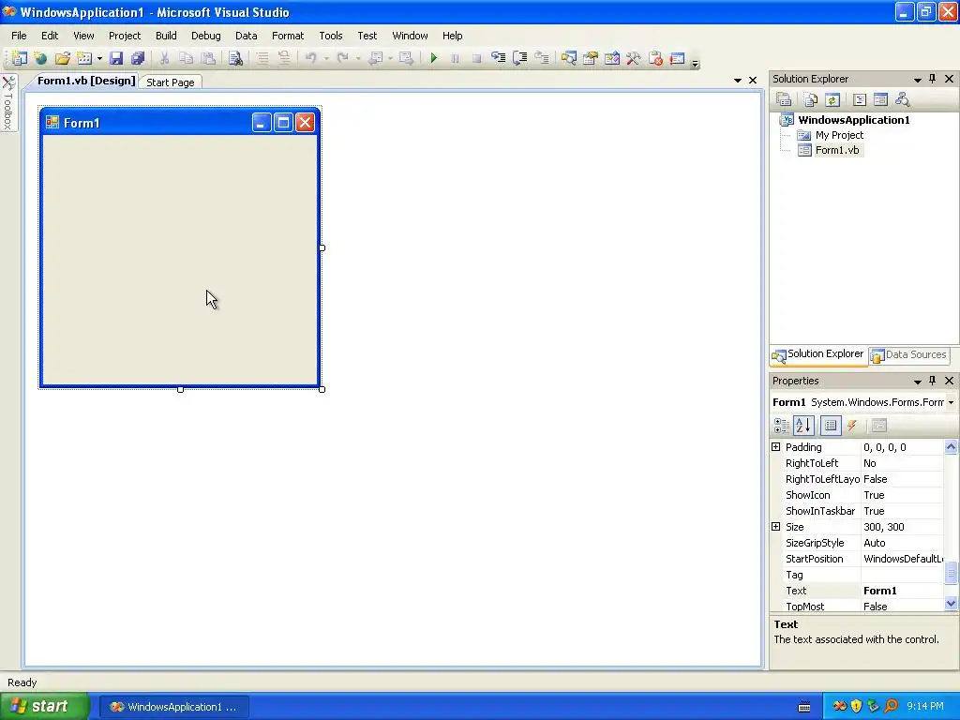The width and height of the screenshot is (960, 720).
Task: Click the Undo arrow icon
Action: [x=311, y=58]
